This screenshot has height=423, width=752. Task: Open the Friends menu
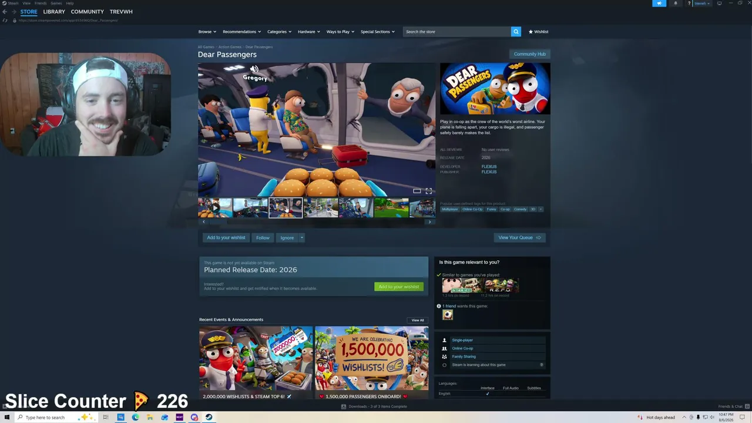point(41,3)
